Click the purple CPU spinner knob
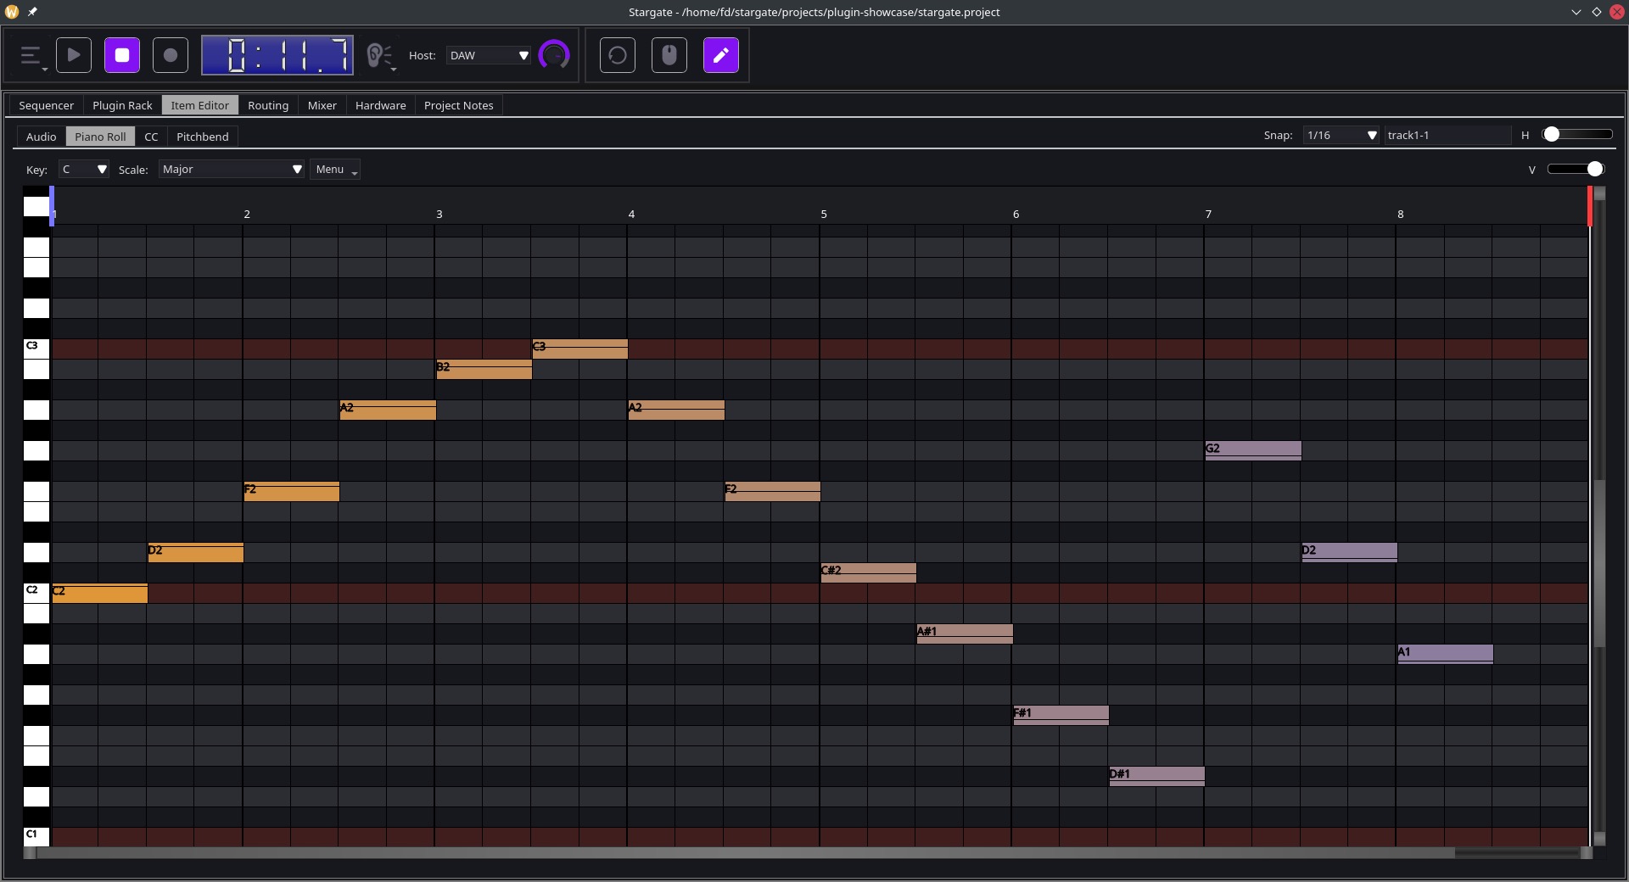The width and height of the screenshot is (1629, 882). pyautogui.click(x=554, y=55)
